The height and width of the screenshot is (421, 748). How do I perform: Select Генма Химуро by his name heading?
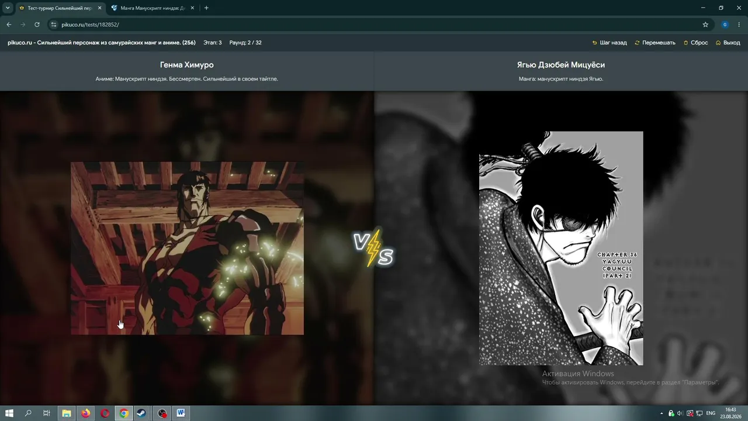(x=187, y=65)
